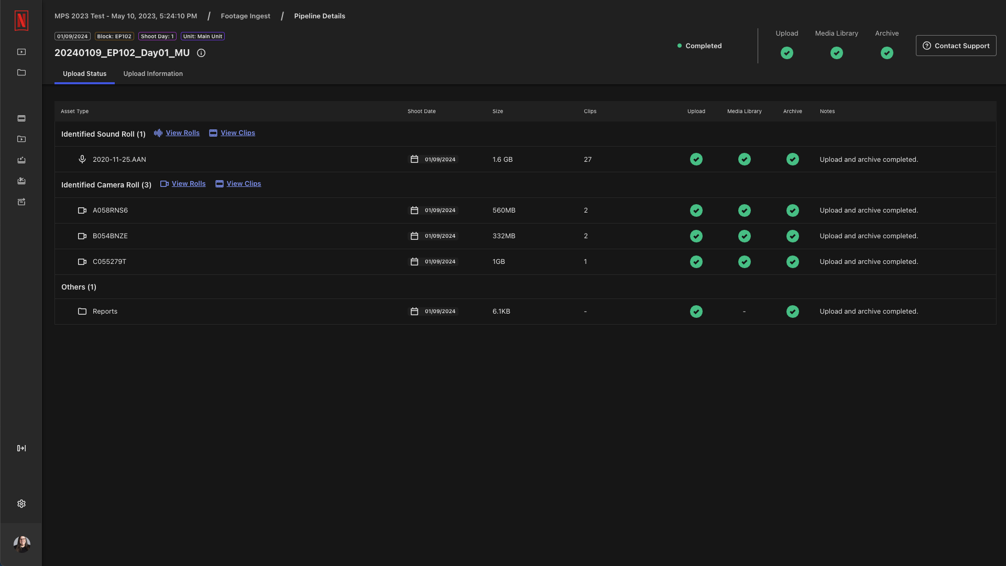Click Media Library checkmark for B054BNZE
Viewport: 1006px width, 566px height.
745,236
